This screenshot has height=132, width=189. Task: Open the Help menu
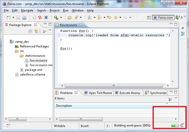pos(90,10)
